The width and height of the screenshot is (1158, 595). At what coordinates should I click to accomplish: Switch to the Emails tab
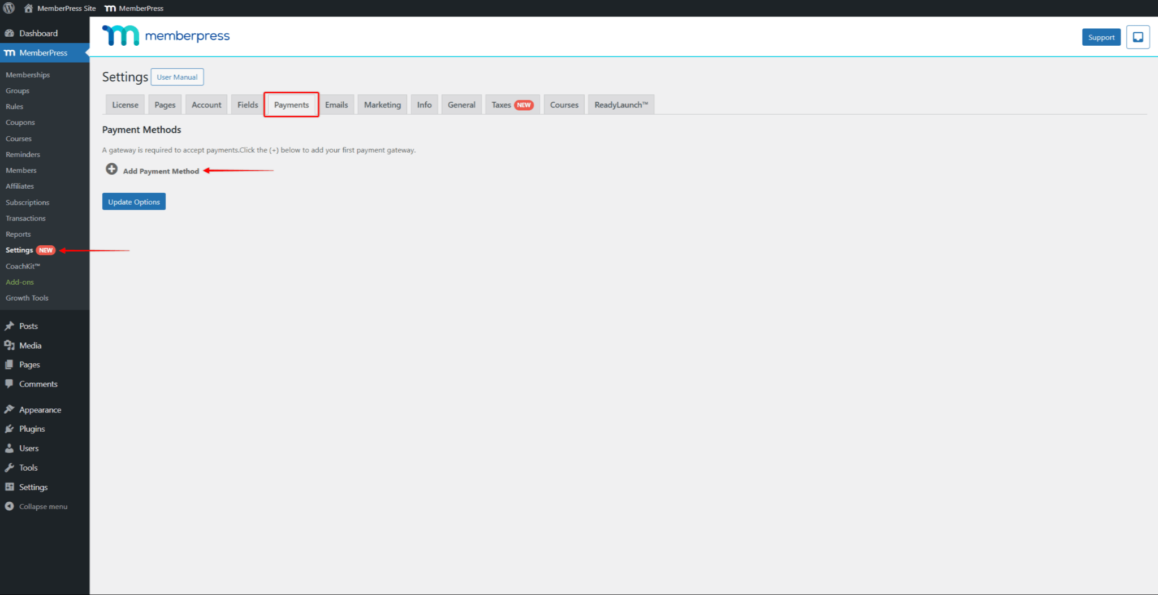(336, 105)
